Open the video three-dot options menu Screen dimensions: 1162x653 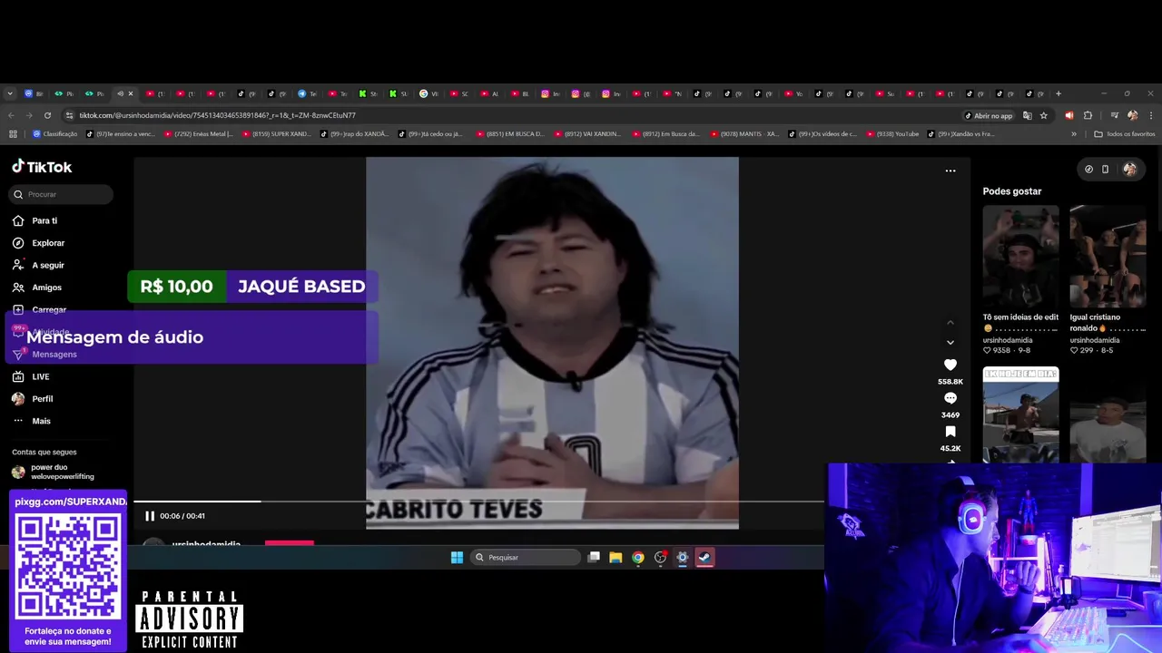tap(950, 171)
